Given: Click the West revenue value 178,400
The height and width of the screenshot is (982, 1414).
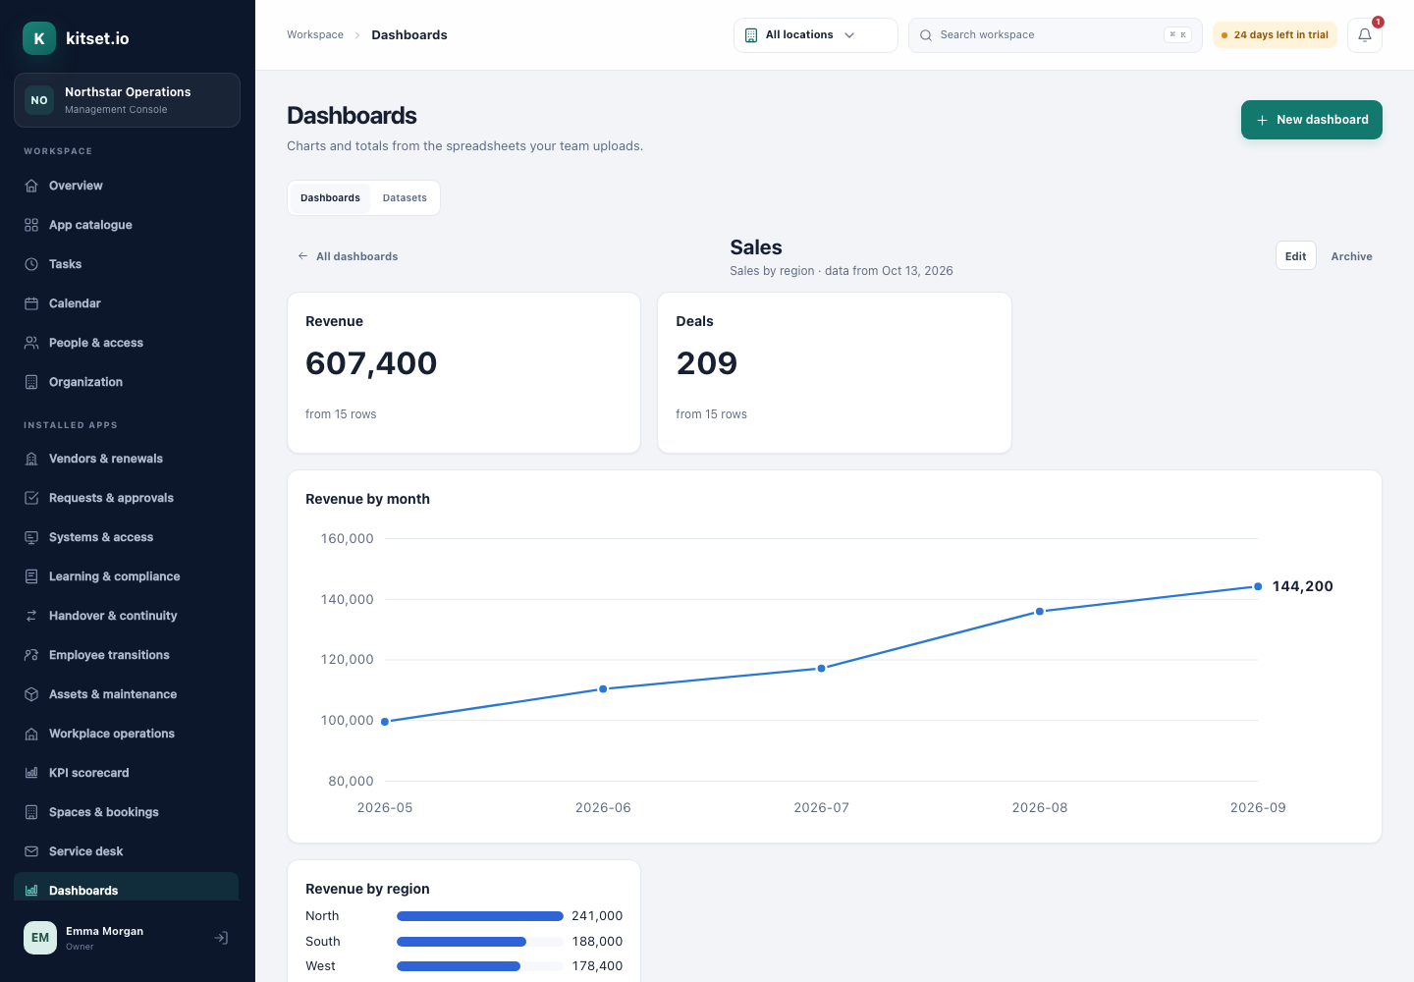Looking at the screenshot, I should pyautogui.click(x=597, y=966).
